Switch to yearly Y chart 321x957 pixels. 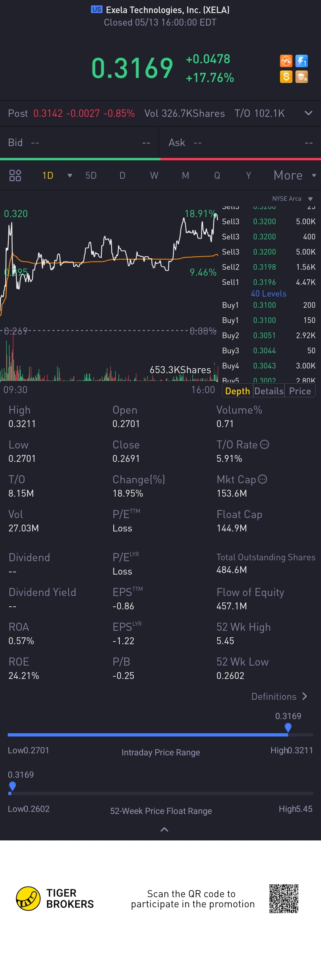pyautogui.click(x=249, y=175)
